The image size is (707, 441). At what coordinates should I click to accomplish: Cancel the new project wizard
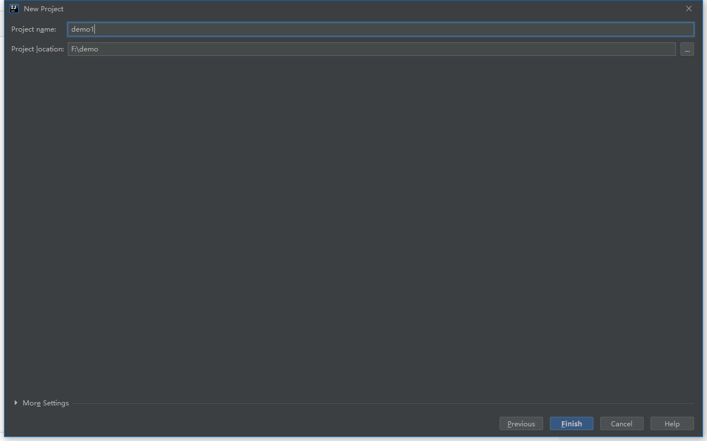622,423
